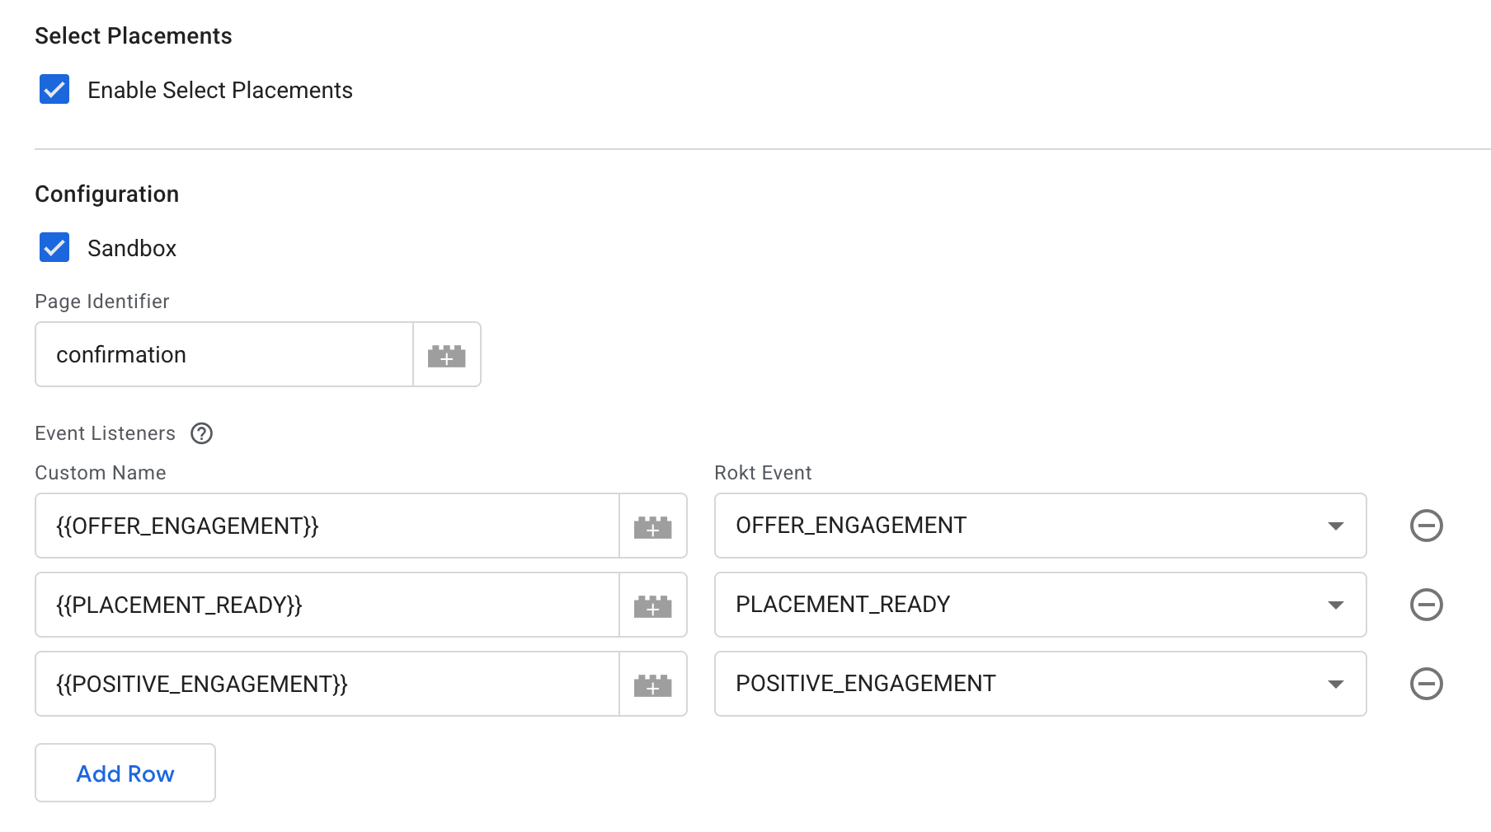Screen dimensions: 1491x832
Task: Disable the Enable Select Placements checkbox
Action: click(54, 90)
